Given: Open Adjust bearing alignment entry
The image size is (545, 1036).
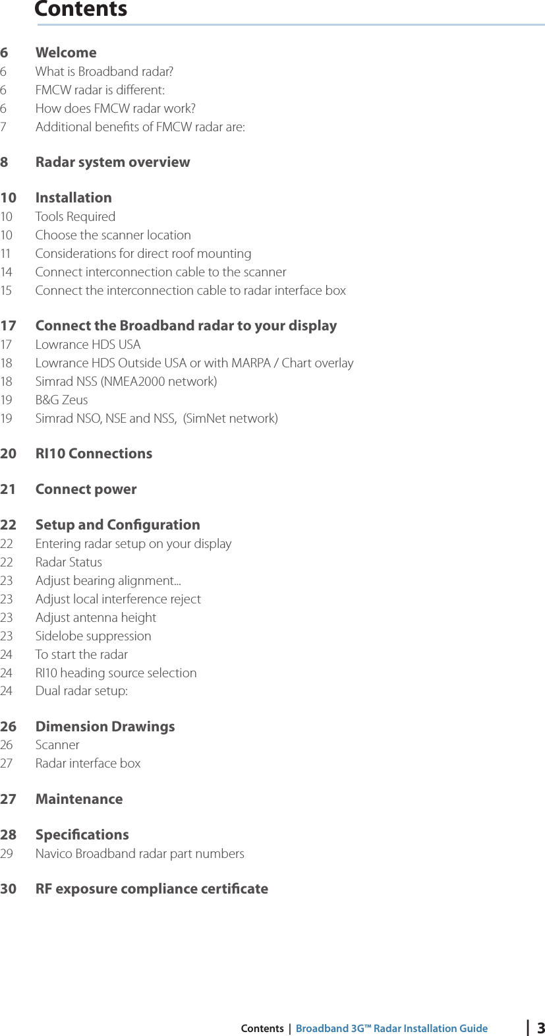Looking at the screenshot, I should [108, 580].
